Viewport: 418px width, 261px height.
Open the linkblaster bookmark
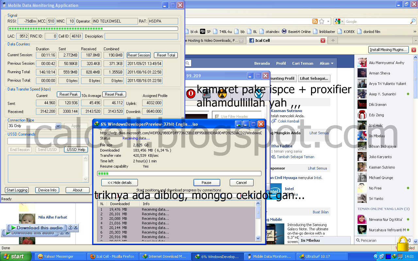click(324, 32)
